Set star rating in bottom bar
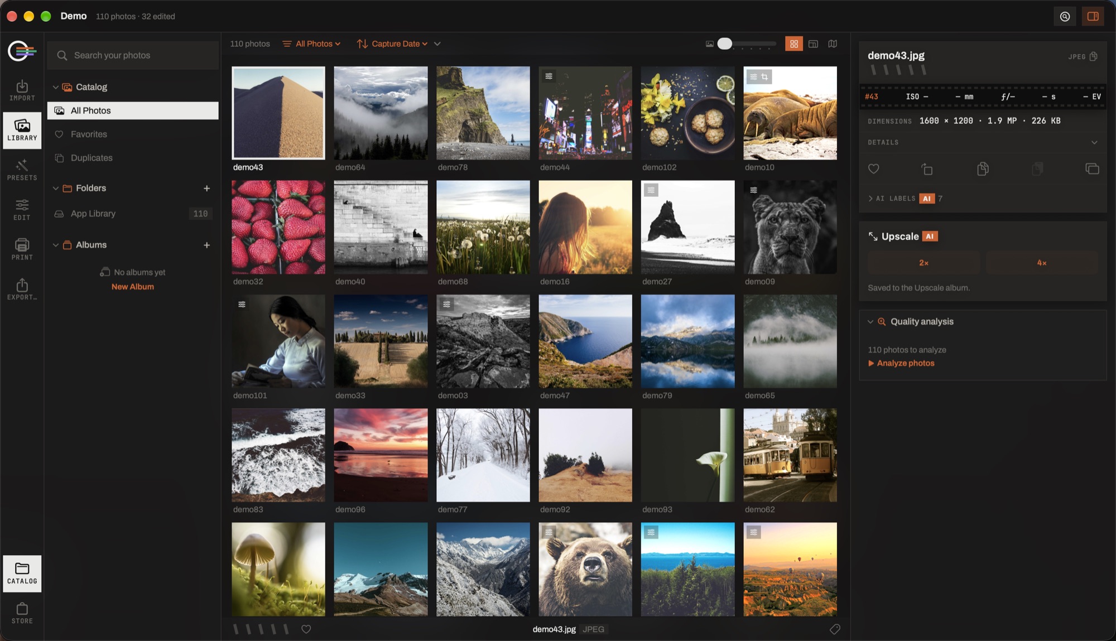1116x641 pixels. click(261, 629)
